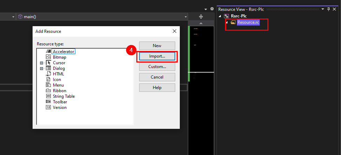
Task: Open the dropdown arrow beside the gear
Action: pyautogui.click(x=206, y=9)
